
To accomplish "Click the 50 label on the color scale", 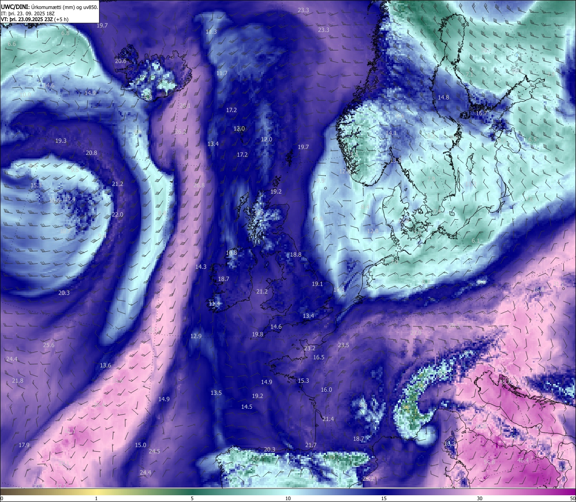I will tap(572, 498).
